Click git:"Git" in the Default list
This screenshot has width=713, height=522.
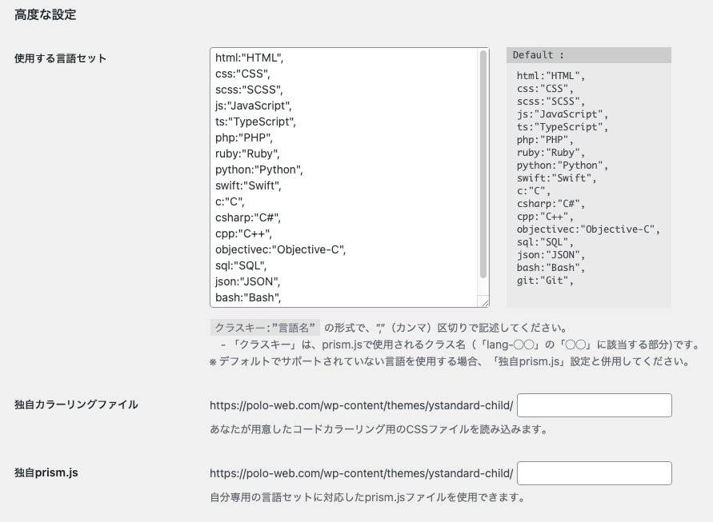[545, 281]
